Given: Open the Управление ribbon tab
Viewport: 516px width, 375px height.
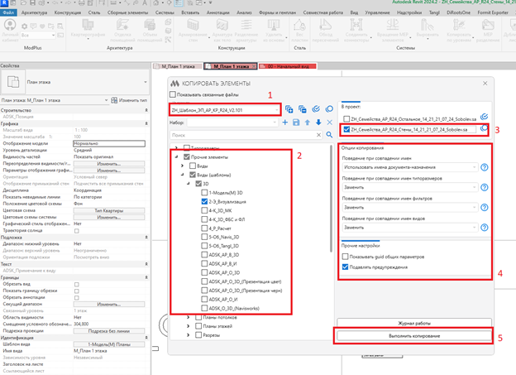Looking at the screenshot, I should coord(377,12).
